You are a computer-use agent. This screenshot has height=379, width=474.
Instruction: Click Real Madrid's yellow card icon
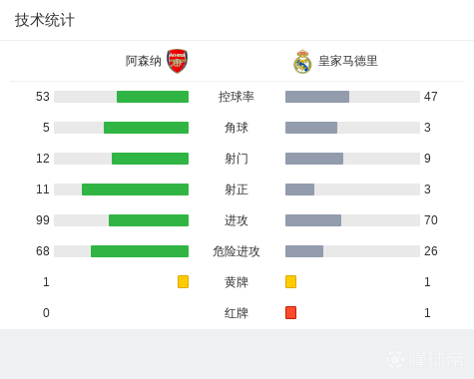click(290, 281)
